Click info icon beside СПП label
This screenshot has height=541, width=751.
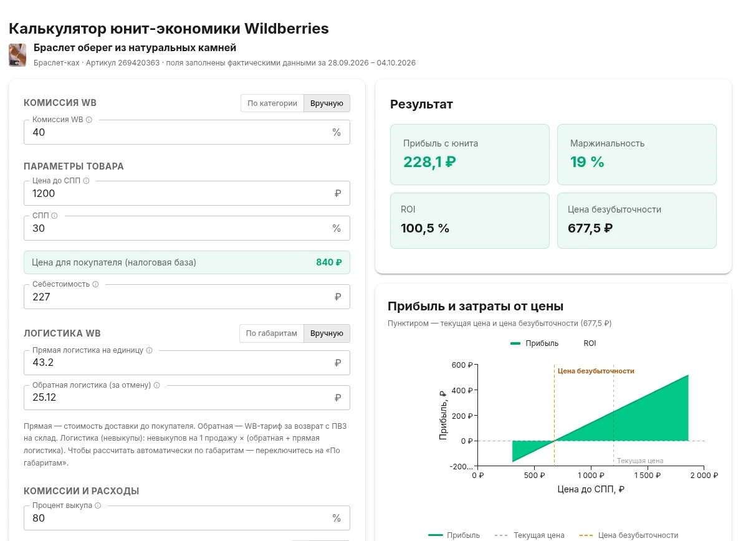point(54,216)
